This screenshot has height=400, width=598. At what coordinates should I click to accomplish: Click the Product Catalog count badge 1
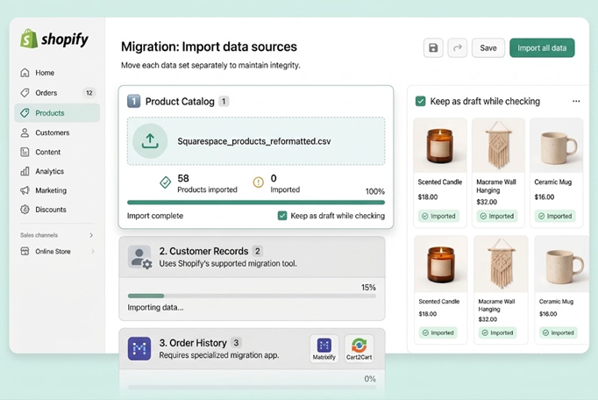point(224,101)
